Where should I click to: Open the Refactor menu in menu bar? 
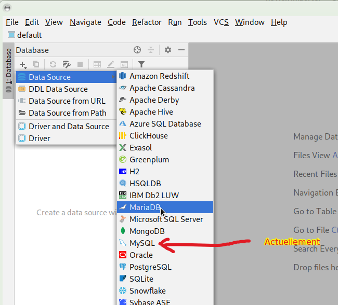147,22
